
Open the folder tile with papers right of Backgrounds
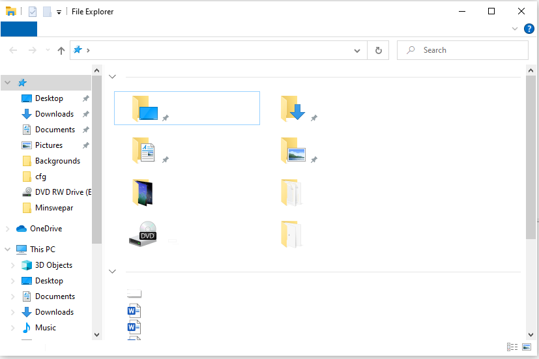291,192
